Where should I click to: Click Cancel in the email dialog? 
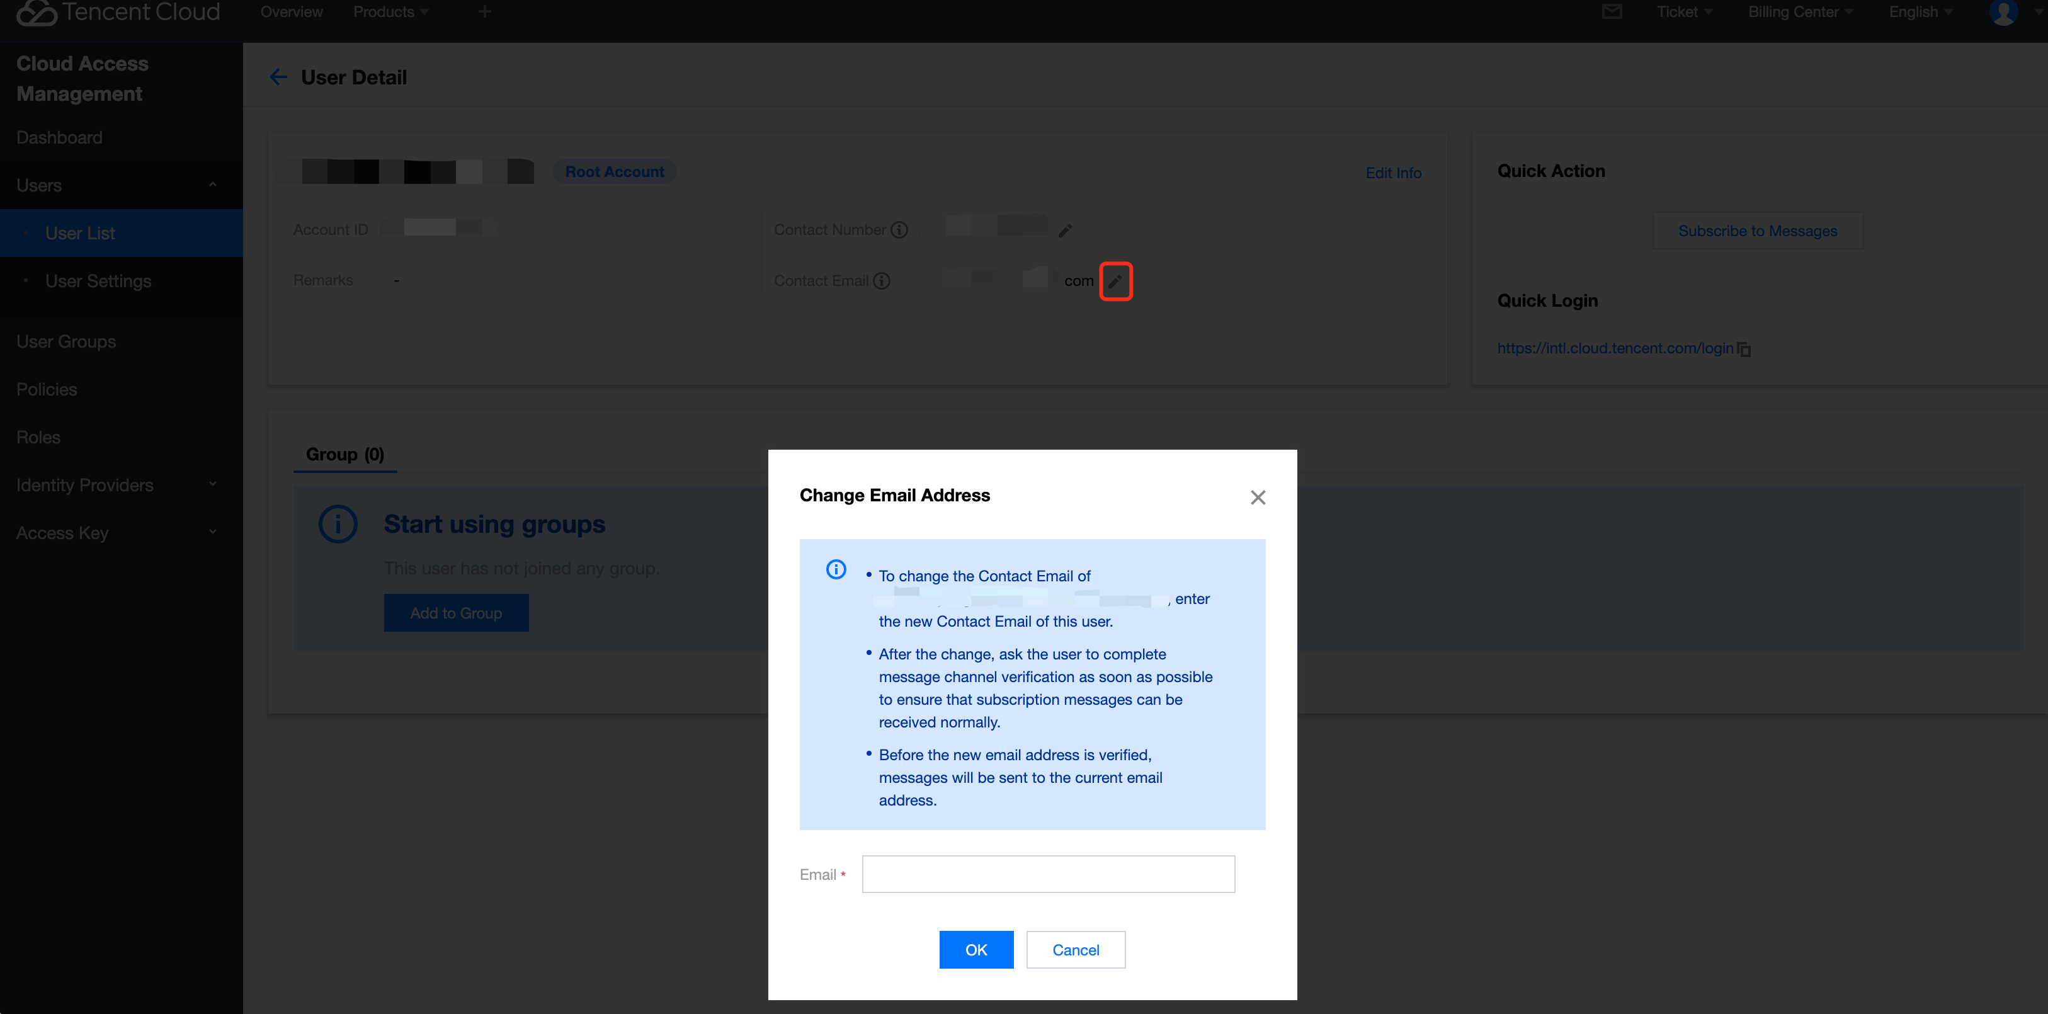pos(1075,950)
